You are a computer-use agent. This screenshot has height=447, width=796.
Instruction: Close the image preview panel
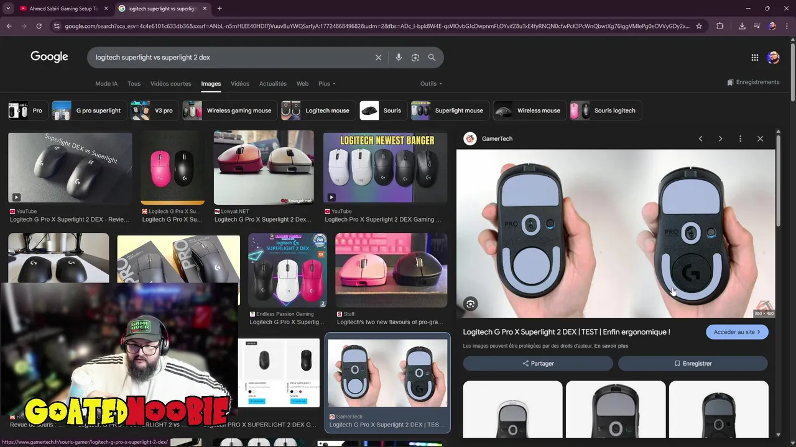coord(760,138)
